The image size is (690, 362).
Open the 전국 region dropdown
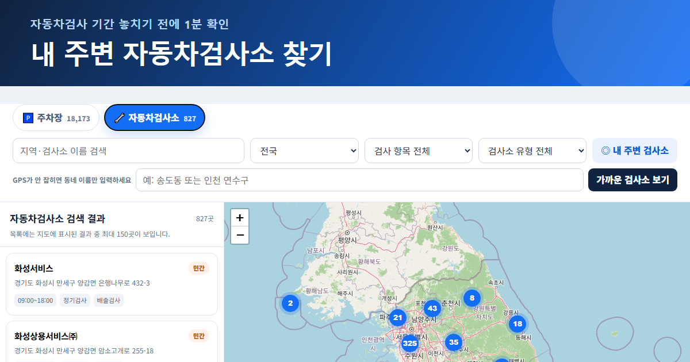[x=304, y=151]
